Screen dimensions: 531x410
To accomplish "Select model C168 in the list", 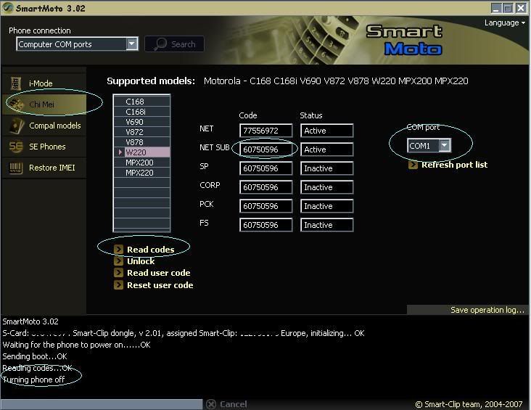I will [x=142, y=102].
